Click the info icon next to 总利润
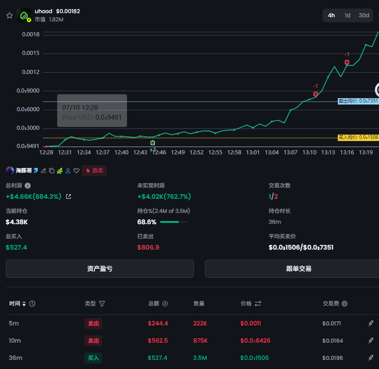This screenshot has width=379, height=369. point(28,186)
